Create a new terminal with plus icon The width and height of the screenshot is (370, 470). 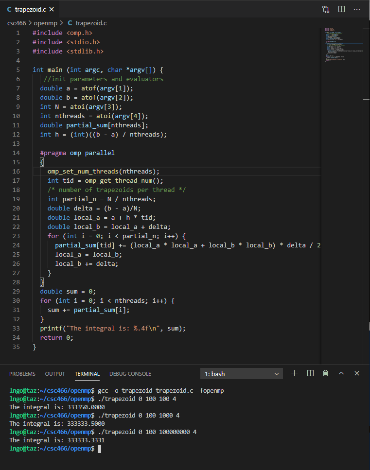[294, 373]
